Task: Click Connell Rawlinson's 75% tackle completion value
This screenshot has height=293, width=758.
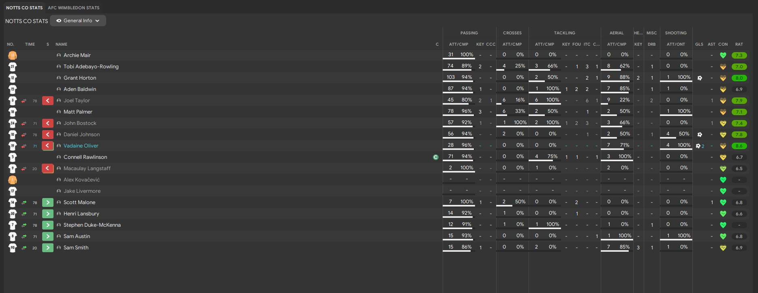Action: point(552,156)
